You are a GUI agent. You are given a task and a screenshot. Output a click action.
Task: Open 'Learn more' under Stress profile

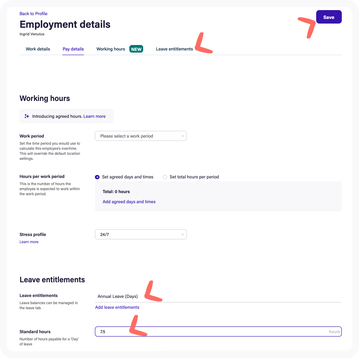pyautogui.click(x=29, y=241)
